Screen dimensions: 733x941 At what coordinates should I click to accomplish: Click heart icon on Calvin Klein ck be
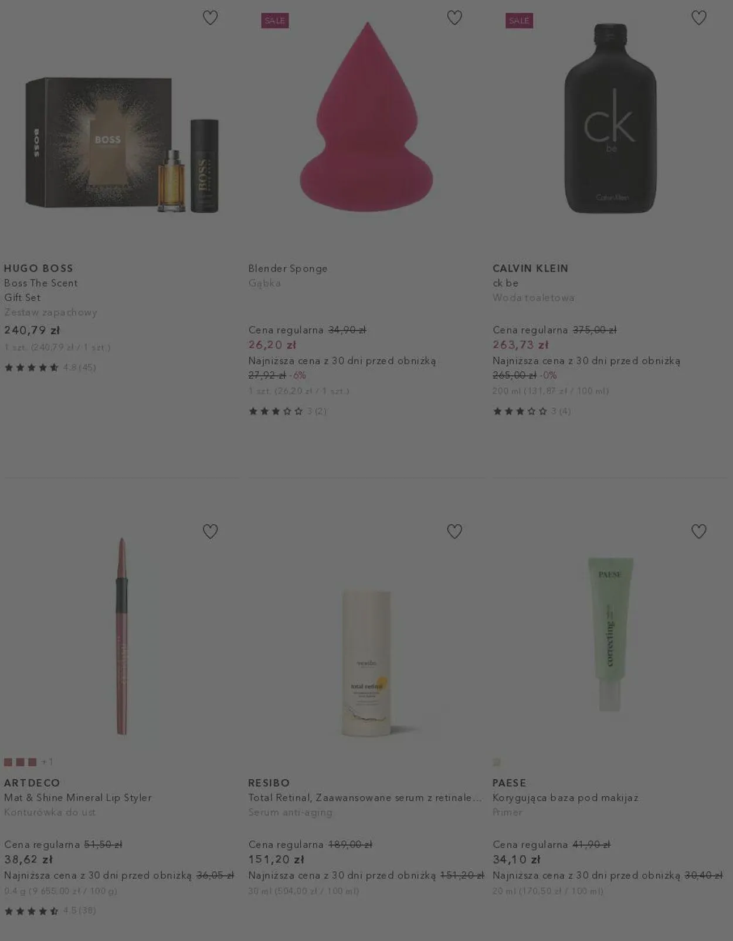point(699,18)
